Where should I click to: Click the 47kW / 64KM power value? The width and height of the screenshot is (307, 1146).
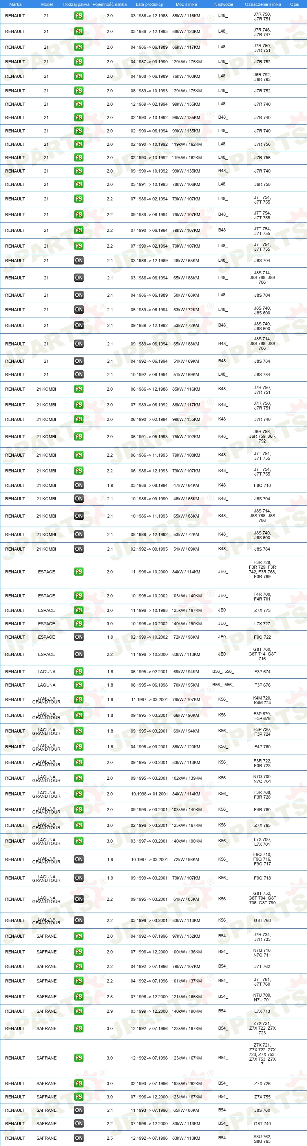tap(186, 485)
